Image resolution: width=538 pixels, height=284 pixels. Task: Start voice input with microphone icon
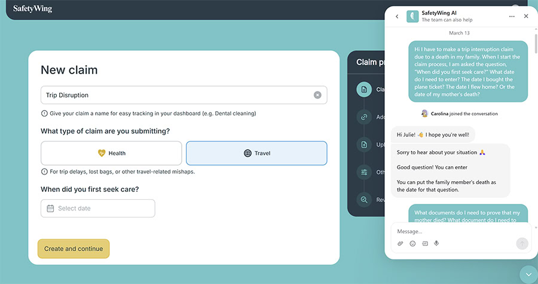[436, 243]
